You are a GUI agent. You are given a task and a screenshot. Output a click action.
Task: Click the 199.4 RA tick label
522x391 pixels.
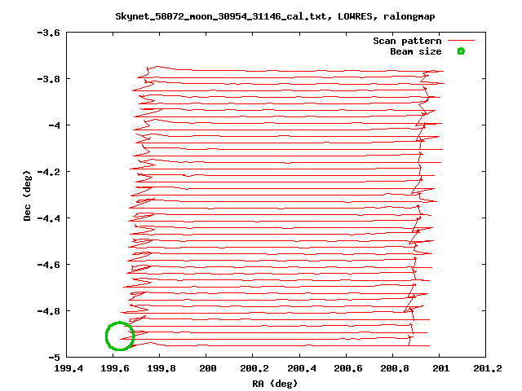(x=69, y=368)
